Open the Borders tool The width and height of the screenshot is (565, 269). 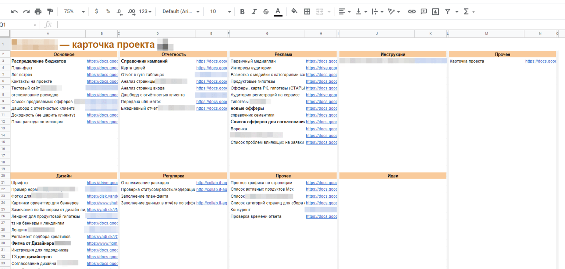pyautogui.click(x=307, y=11)
